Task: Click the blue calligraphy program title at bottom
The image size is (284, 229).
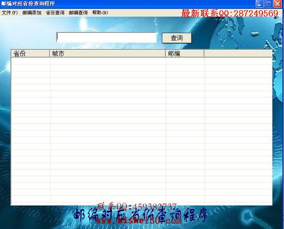Action: [140, 215]
